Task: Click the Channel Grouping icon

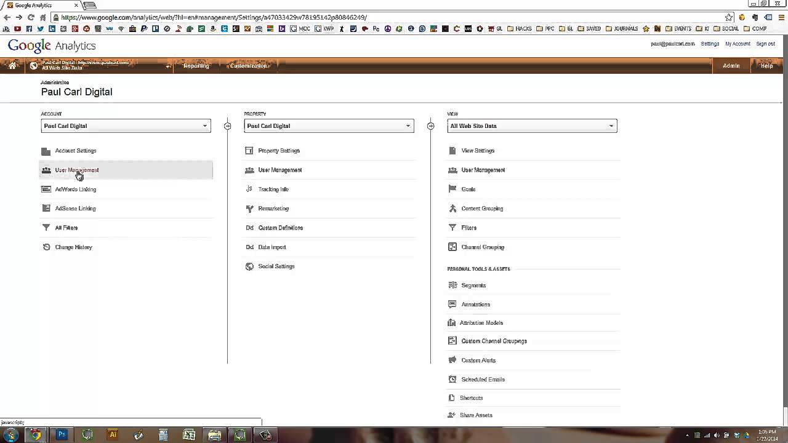Action: click(452, 247)
